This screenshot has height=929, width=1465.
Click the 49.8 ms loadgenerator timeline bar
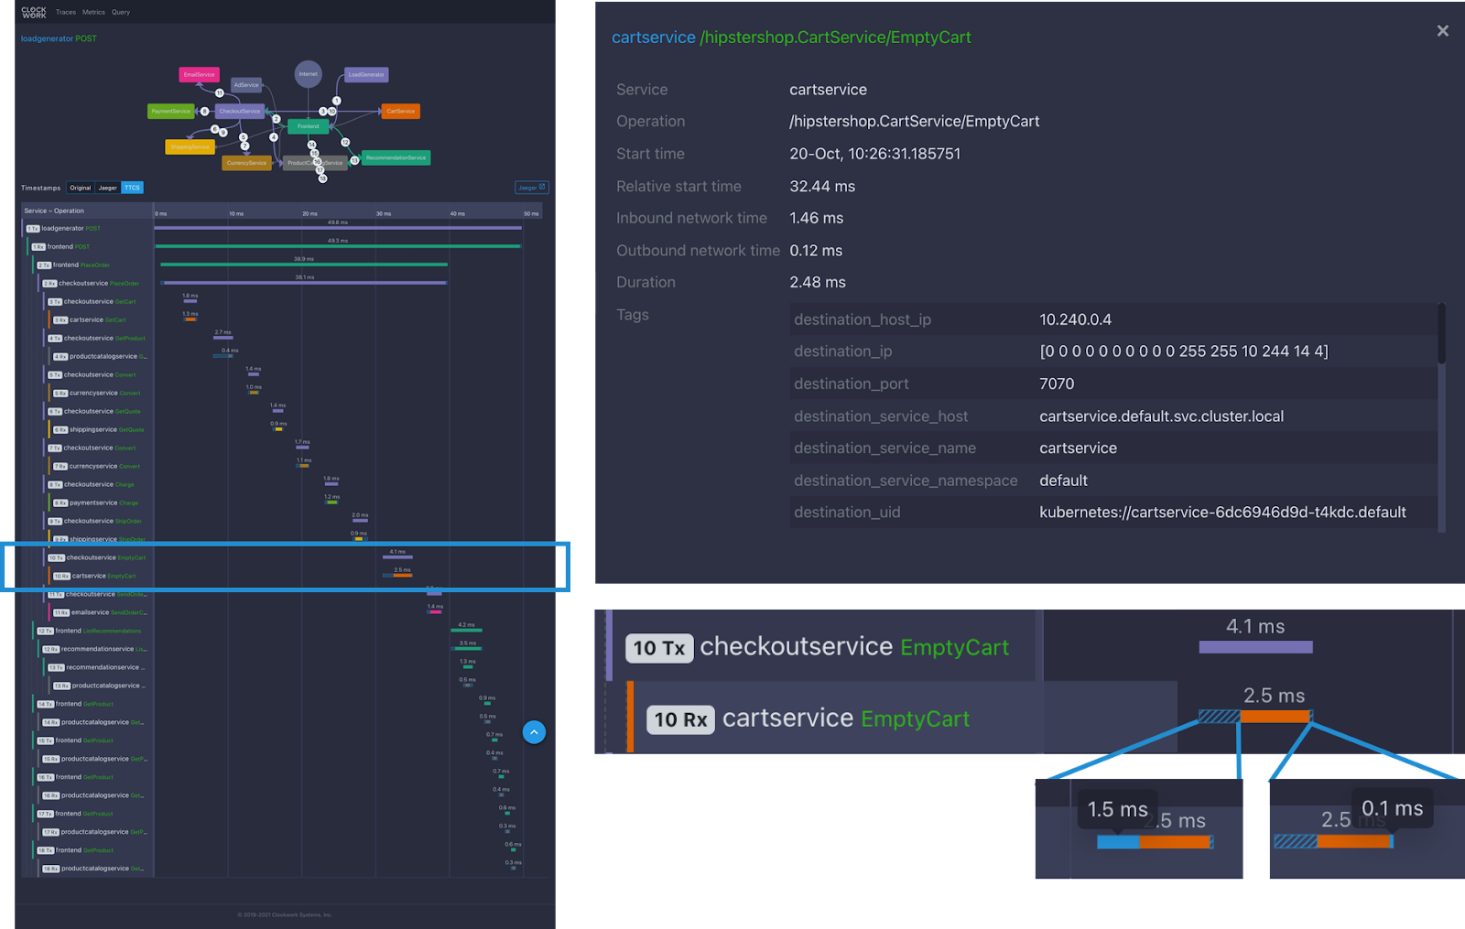coord(338,228)
